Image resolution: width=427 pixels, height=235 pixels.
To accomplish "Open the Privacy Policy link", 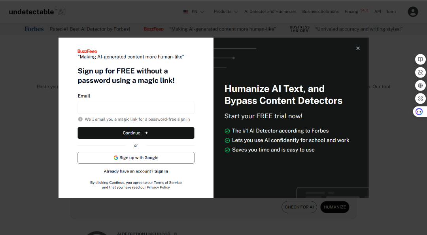I will pos(158,187).
